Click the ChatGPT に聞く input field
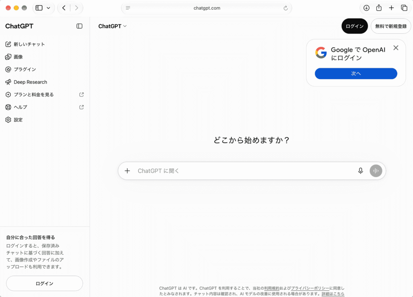The image size is (413, 297). [x=252, y=171]
